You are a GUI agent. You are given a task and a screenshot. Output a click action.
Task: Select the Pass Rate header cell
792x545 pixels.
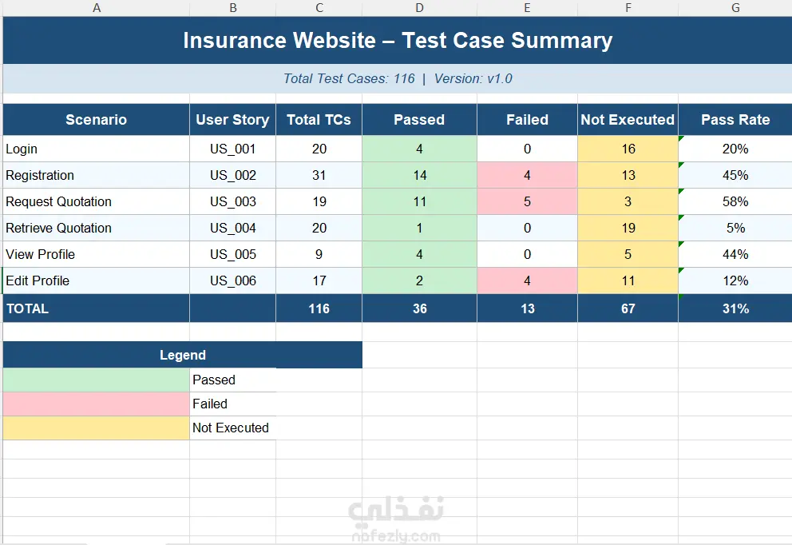pos(735,120)
